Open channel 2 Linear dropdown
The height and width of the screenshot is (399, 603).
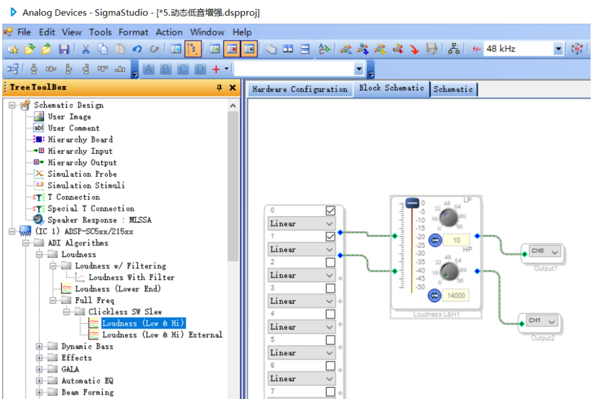pos(301,275)
